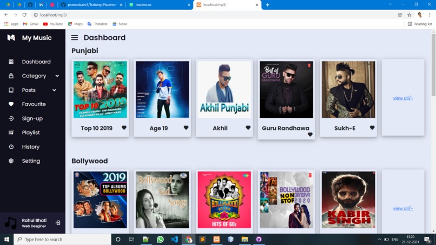Switch to pramodsaini1 GitHub tab
Image resolution: width=436 pixels, height=245 pixels.
coord(92,5)
